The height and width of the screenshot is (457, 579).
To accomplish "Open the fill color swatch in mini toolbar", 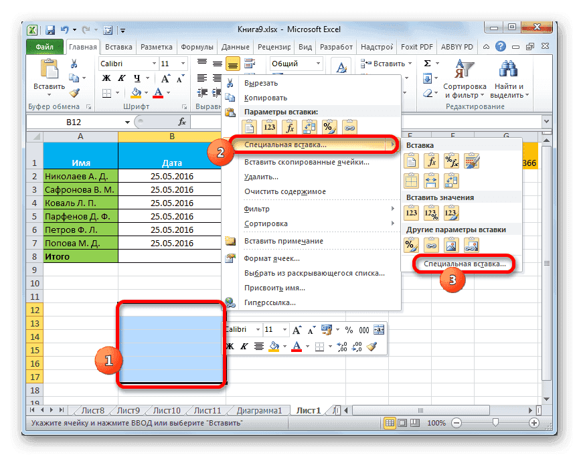I will point(274,347).
